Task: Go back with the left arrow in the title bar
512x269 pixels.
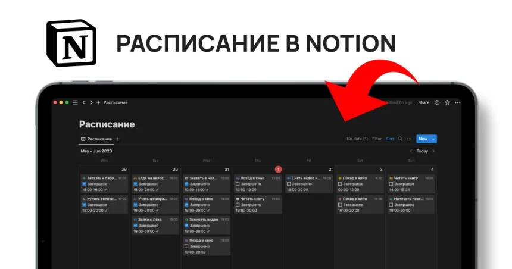Action: pyautogui.click(x=84, y=102)
